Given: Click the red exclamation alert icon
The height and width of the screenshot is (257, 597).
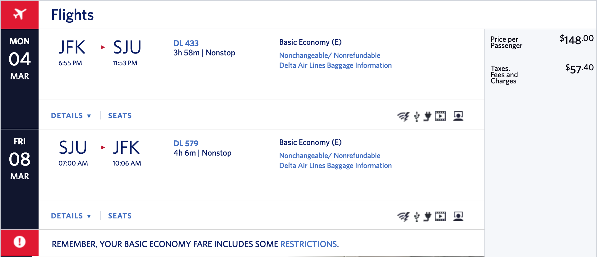Looking at the screenshot, I should pyautogui.click(x=20, y=242).
